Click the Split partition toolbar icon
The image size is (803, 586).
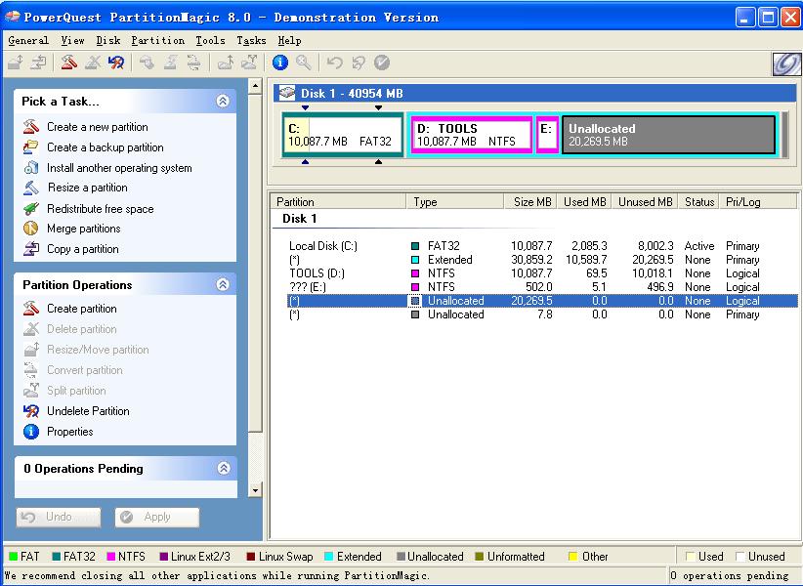click(249, 63)
